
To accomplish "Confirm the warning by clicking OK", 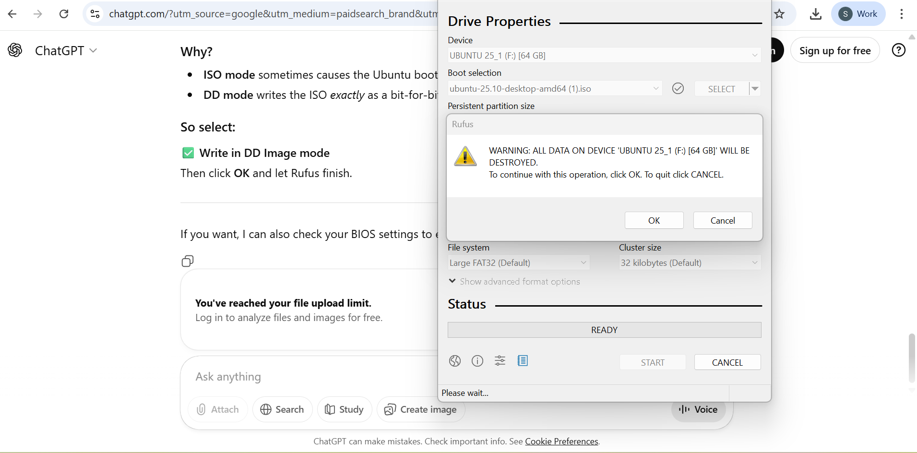I will coord(654,221).
